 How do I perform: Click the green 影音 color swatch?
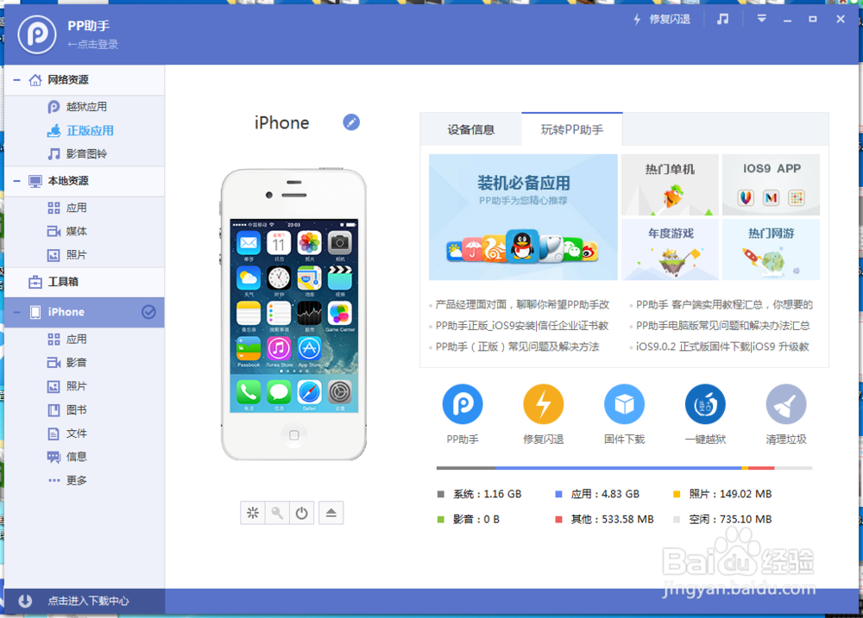440,520
